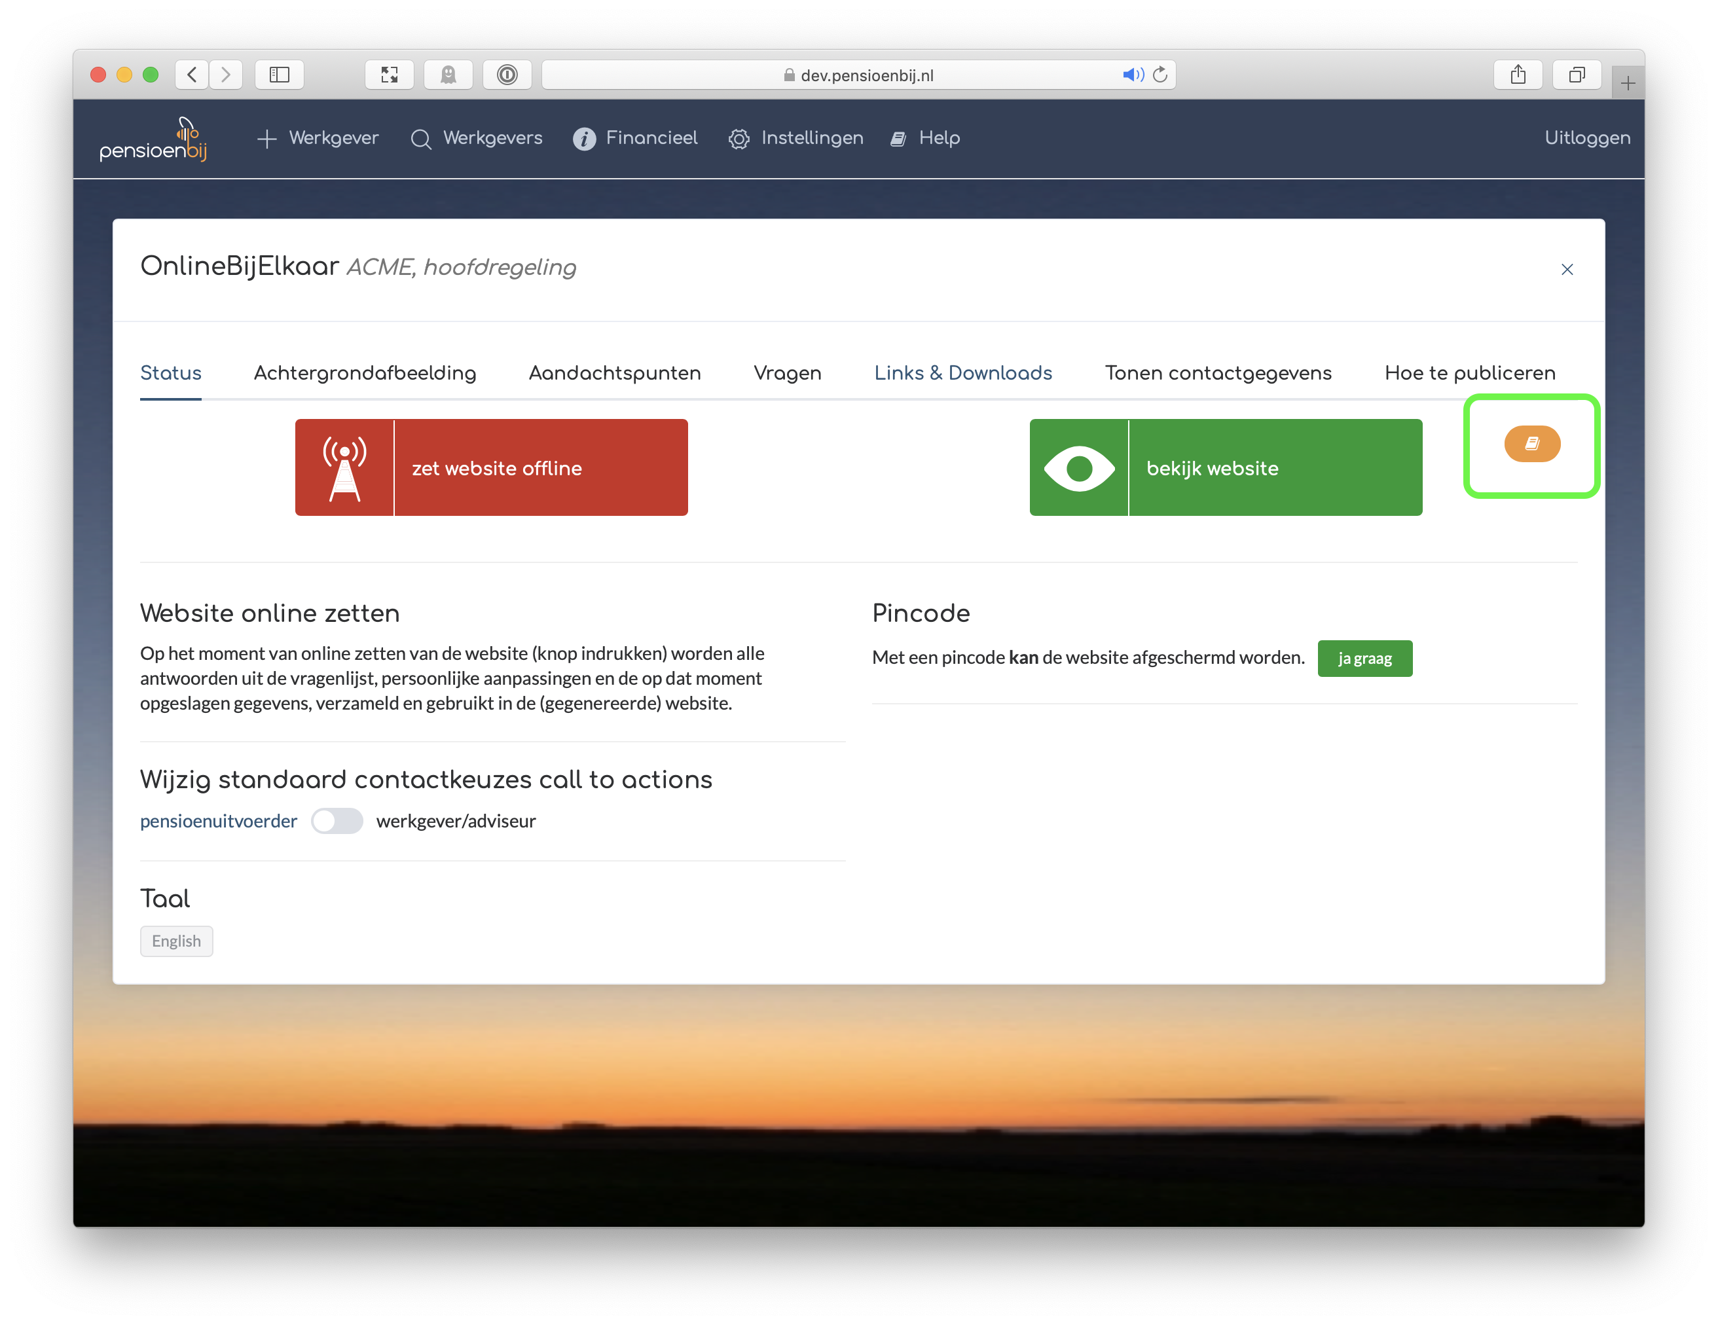This screenshot has width=1718, height=1325.
Task: Click the book icon beside Help
Action: 898,139
